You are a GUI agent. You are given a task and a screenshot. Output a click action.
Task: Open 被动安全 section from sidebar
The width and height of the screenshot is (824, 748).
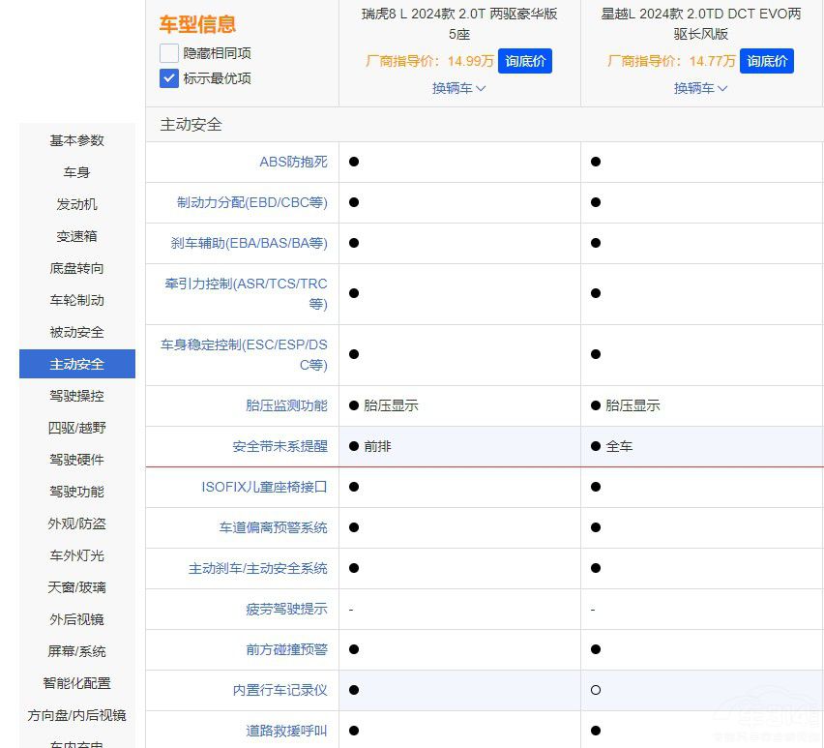tap(77, 332)
